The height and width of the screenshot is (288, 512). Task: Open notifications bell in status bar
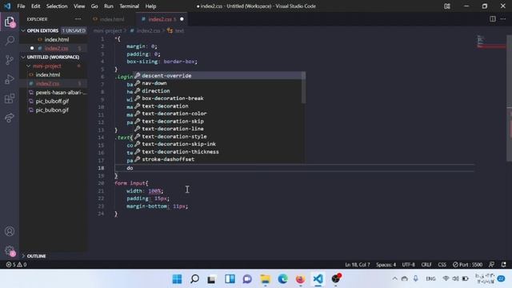click(504, 265)
